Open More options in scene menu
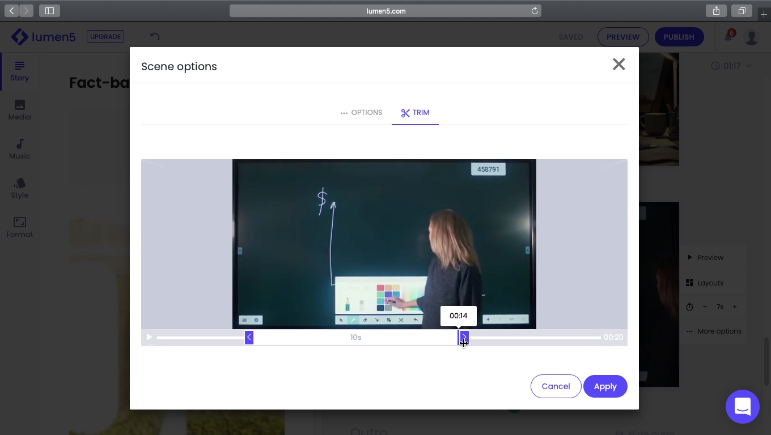The height and width of the screenshot is (435, 771). tap(714, 331)
